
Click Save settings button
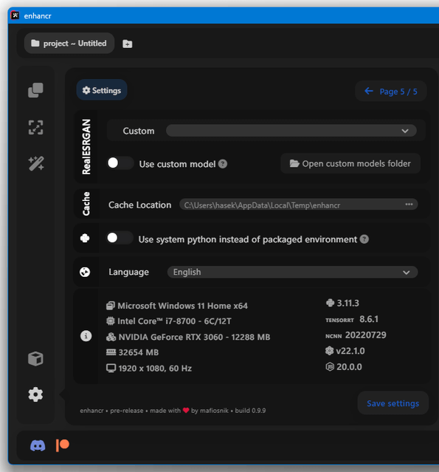393,403
